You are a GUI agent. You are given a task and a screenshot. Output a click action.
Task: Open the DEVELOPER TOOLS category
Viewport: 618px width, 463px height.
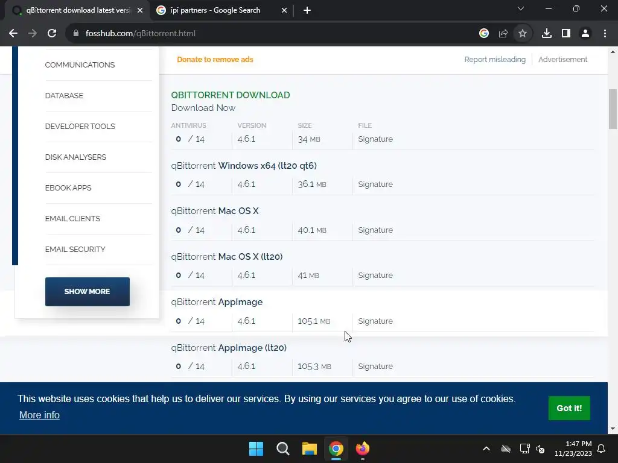coord(80,127)
